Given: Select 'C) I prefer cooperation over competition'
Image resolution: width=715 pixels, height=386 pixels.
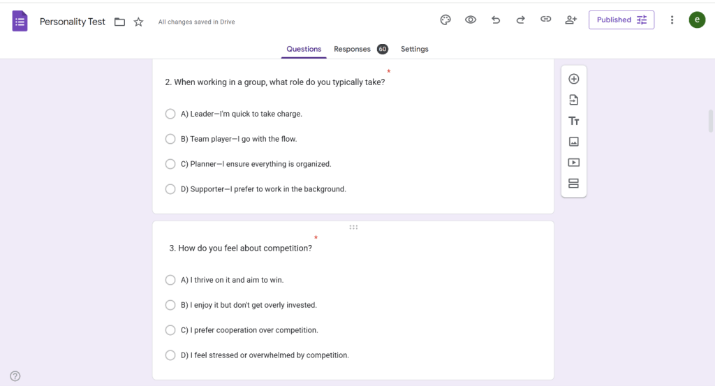Looking at the screenshot, I should click(x=170, y=330).
